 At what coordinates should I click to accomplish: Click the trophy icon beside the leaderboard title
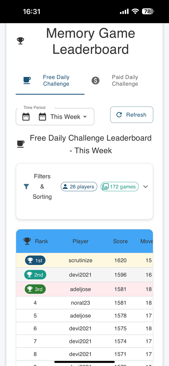click(20, 41)
